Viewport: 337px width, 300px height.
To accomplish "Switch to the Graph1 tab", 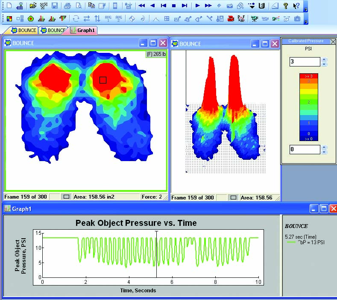I will point(83,31).
